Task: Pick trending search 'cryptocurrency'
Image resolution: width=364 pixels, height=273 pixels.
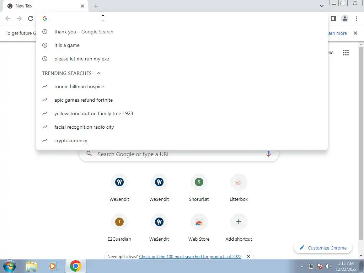Action: coord(182,140)
